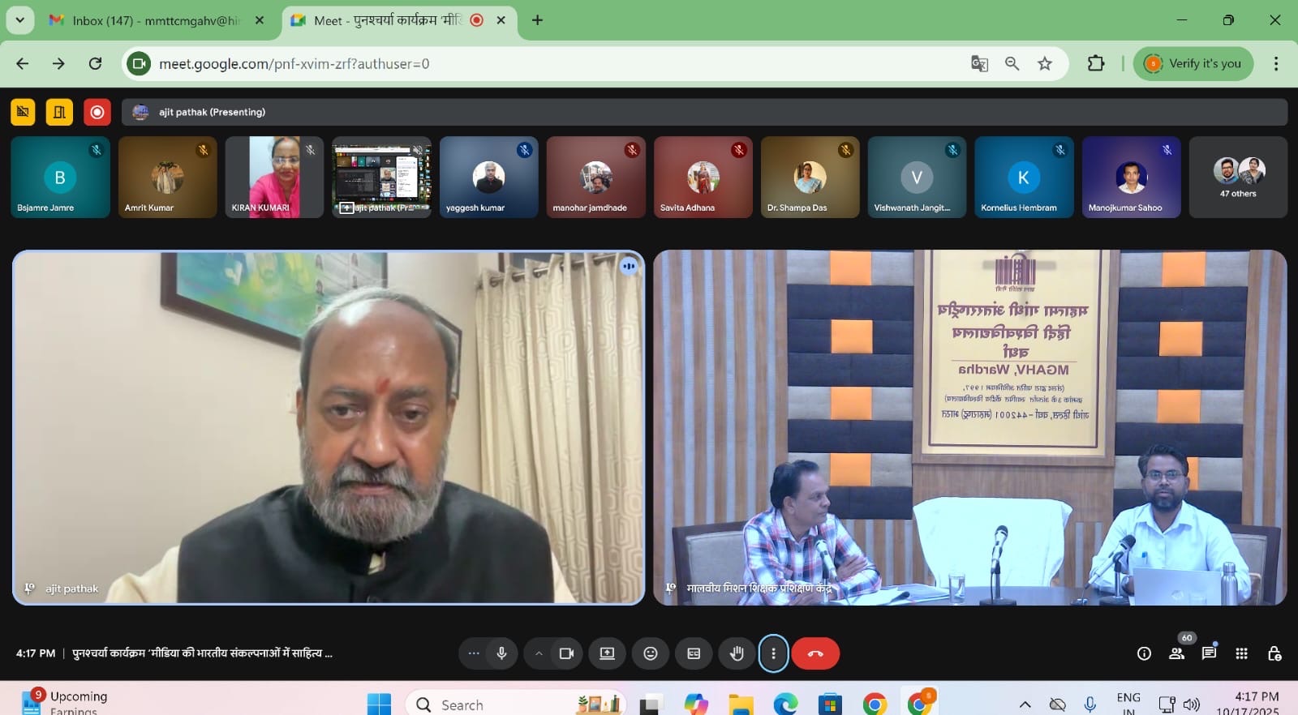Image resolution: width=1298 pixels, height=715 pixels.
Task: Open more options vertical dots menu
Action: pos(773,653)
